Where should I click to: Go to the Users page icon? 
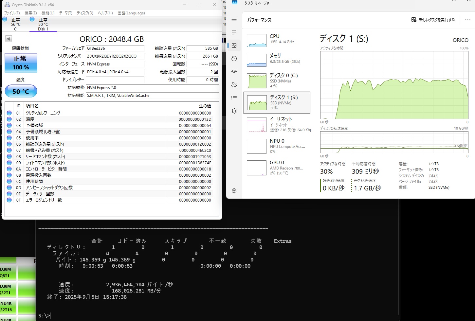tap(234, 85)
